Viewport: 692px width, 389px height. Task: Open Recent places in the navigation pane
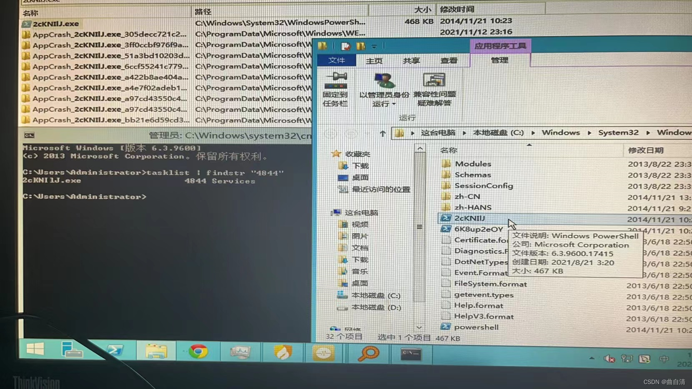[375, 189]
